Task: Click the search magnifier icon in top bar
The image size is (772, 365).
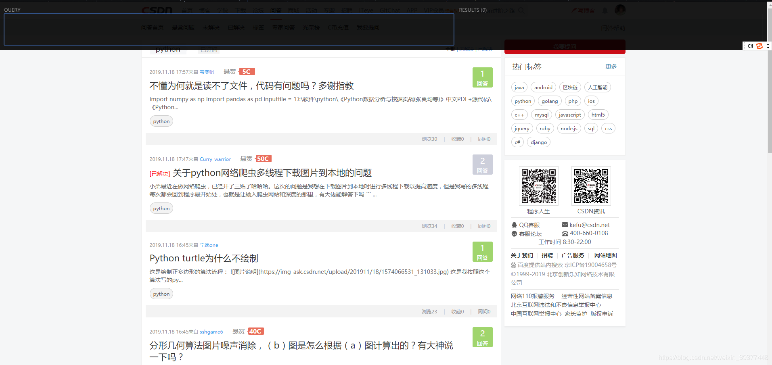Action: point(522,10)
